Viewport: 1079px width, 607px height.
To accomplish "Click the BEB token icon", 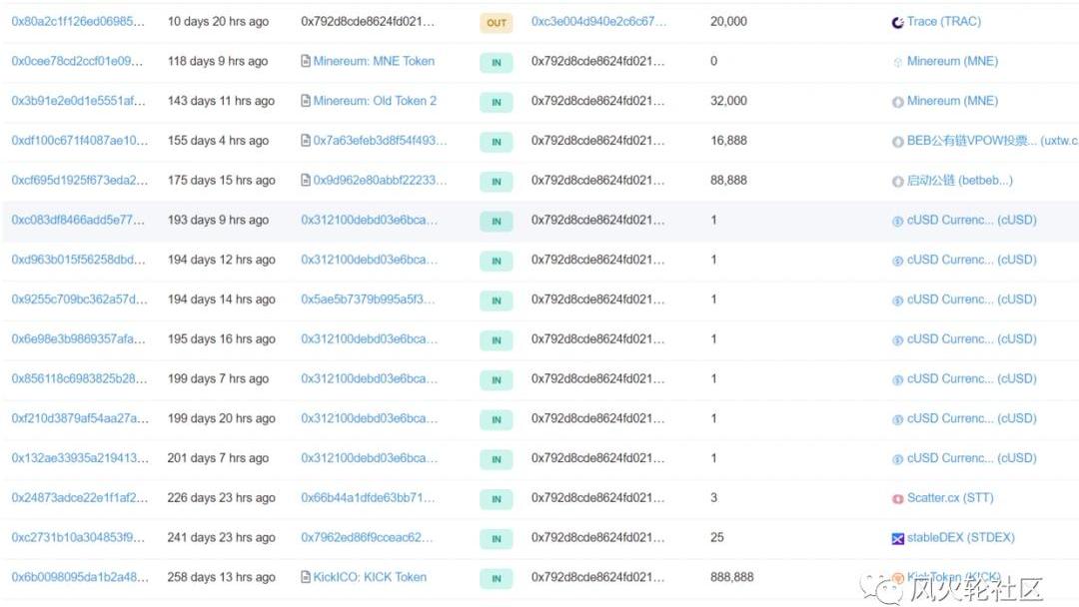I will point(897,143).
